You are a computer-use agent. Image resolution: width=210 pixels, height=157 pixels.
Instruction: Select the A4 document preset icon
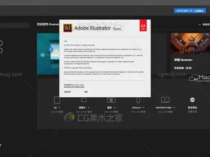(57, 100)
